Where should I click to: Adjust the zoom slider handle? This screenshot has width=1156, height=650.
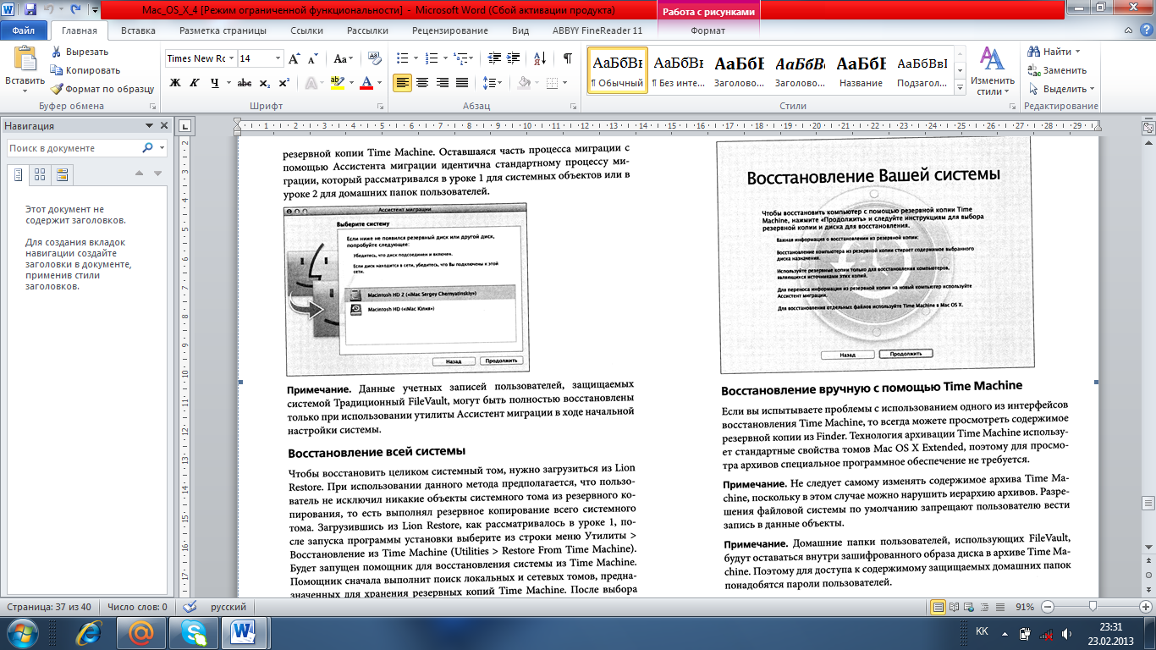[x=1094, y=607]
